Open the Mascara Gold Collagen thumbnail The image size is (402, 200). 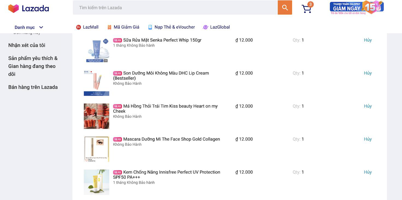96,149
